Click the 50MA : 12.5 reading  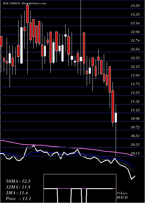(x=18, y=181)
